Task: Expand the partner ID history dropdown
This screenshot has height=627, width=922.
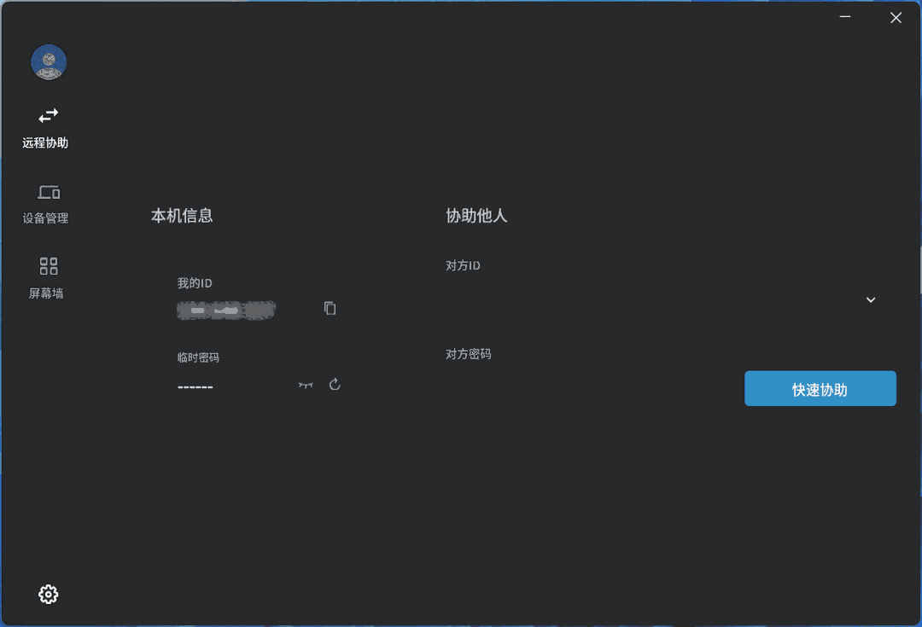Action: (871, 300)
